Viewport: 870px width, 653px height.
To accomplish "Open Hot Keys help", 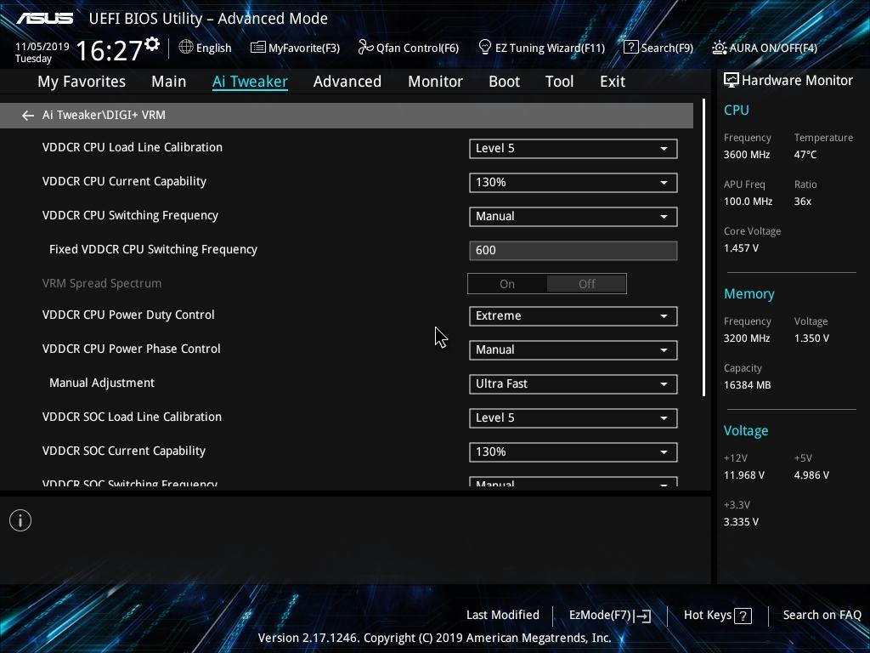I will 717,616.
